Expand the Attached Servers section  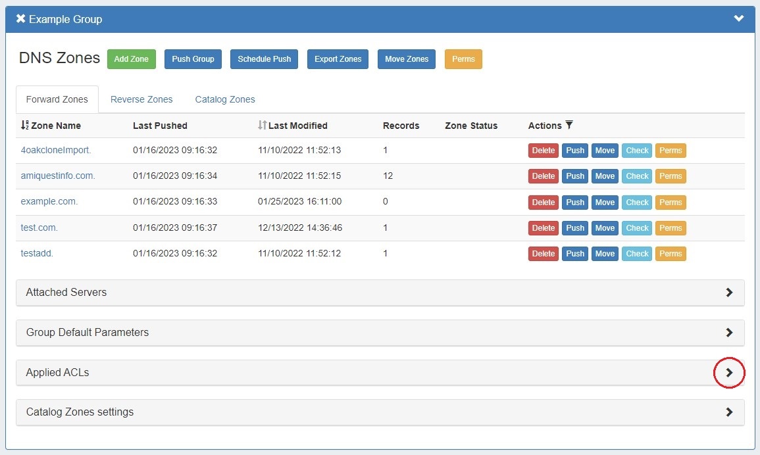click(x=728, y=293)
